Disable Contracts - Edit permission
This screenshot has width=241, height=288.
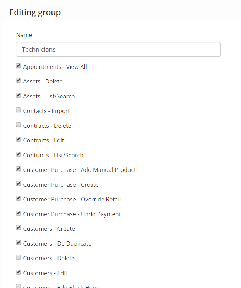tap(18, 140)
